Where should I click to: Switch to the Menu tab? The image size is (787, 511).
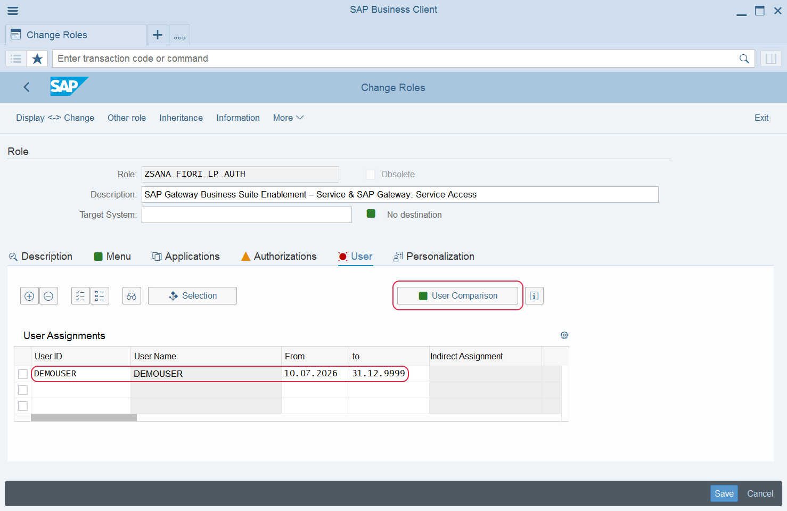(112, 257)
